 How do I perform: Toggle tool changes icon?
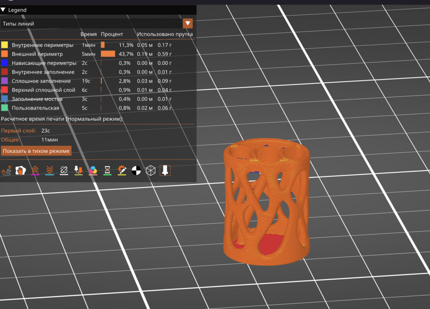pos(78,170)
